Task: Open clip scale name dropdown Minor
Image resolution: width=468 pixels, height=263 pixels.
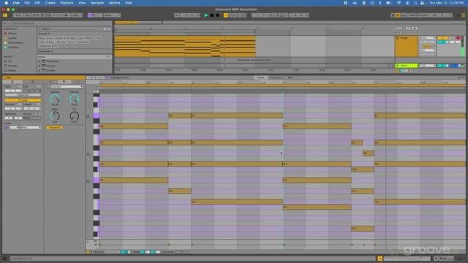Action: (x=31, y=127)
